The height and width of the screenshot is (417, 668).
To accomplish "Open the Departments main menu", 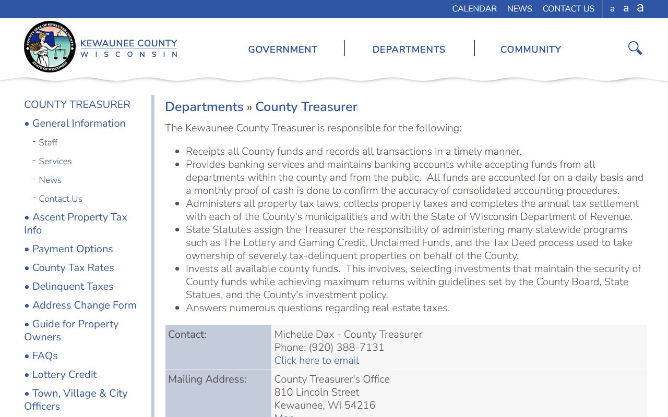I will (x=409, y=50).
